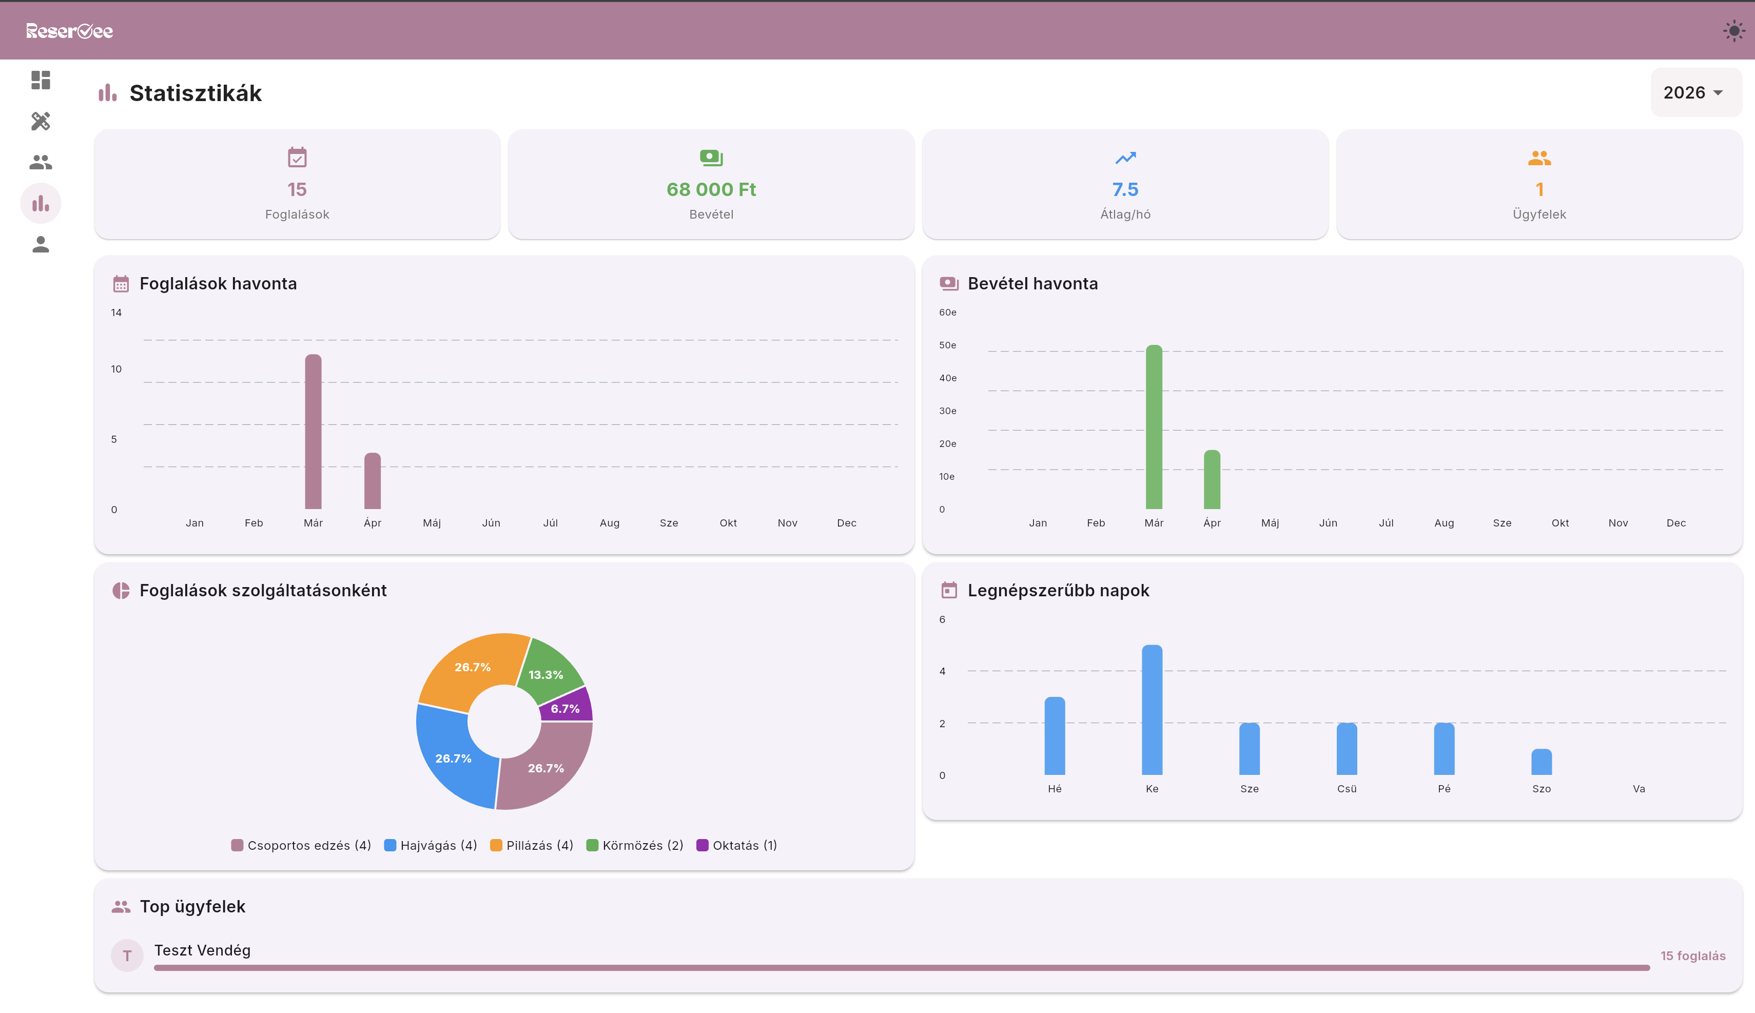Open the clients group icon in sidebar
The width and height of the screenshot is (1755, 1013).
41,162
